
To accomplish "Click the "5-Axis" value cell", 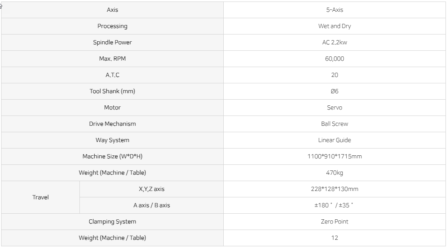I will click(x=335, y=10).
